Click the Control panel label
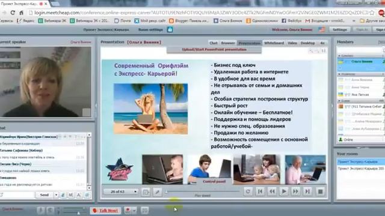This screenshot has height=216, width=385. [214, 181]
